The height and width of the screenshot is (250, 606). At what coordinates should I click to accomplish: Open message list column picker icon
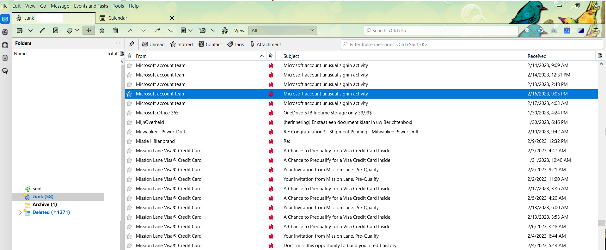[600, 56]
